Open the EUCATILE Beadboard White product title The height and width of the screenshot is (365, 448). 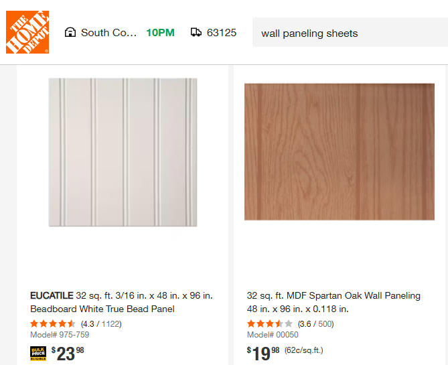pyautogui.click(x=121, y=302)
